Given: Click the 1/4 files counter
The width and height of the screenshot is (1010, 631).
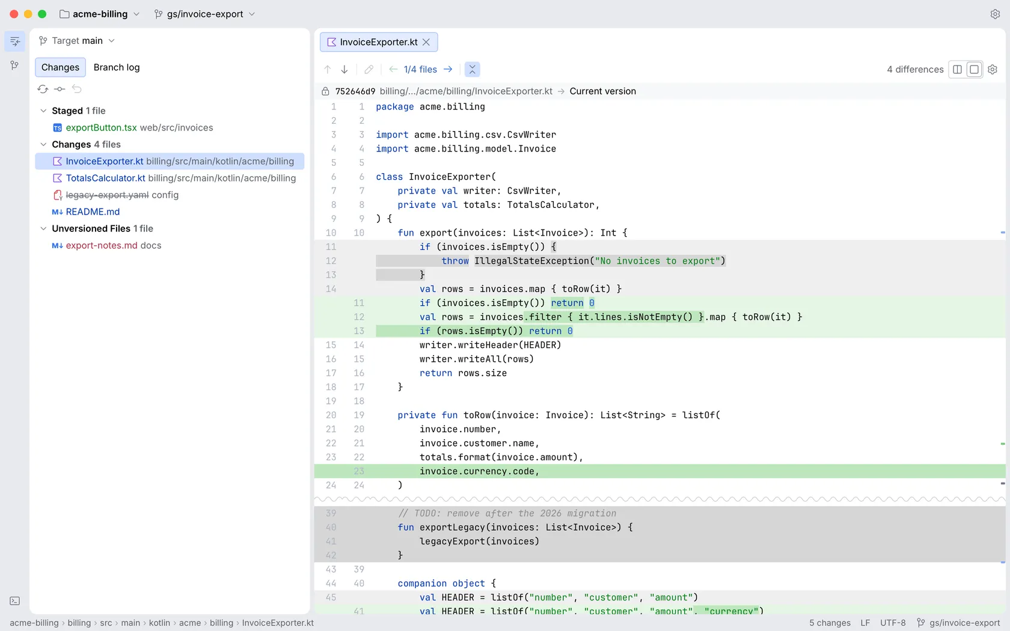Looking at the screenshot, I should pyautogui.click(x=420, y=70).
